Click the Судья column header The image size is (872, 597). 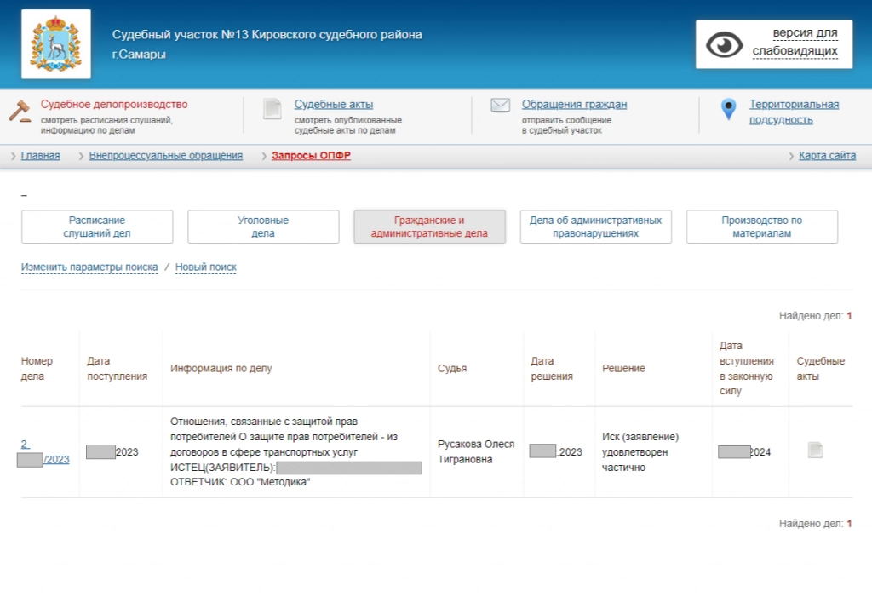[x=452, y=368]
